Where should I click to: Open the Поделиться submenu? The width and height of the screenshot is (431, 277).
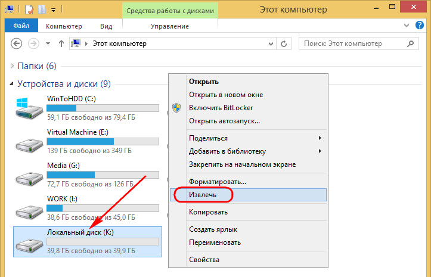point(248,138)
